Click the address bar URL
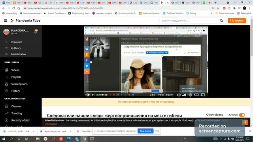The image size is (253, 142). coord(65,8)
